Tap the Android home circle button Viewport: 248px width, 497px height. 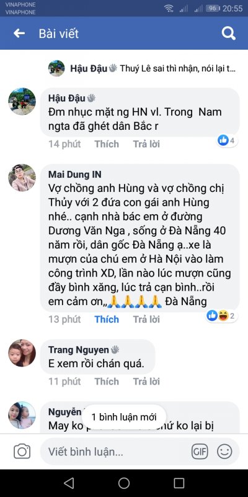pos(124,483)
